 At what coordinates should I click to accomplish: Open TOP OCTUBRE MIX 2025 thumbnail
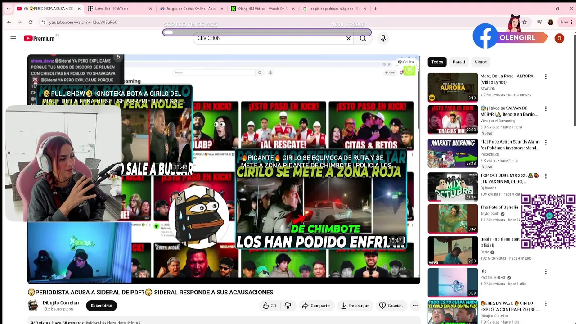[x=453, y=186]
